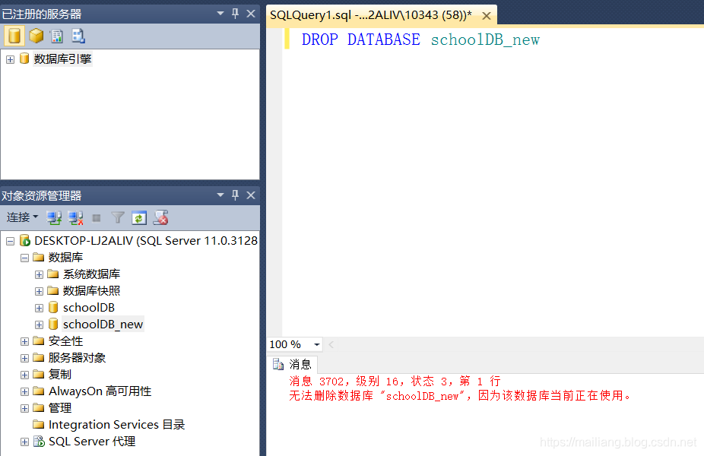Select the schoolDB database

click(x=89, y=308)
